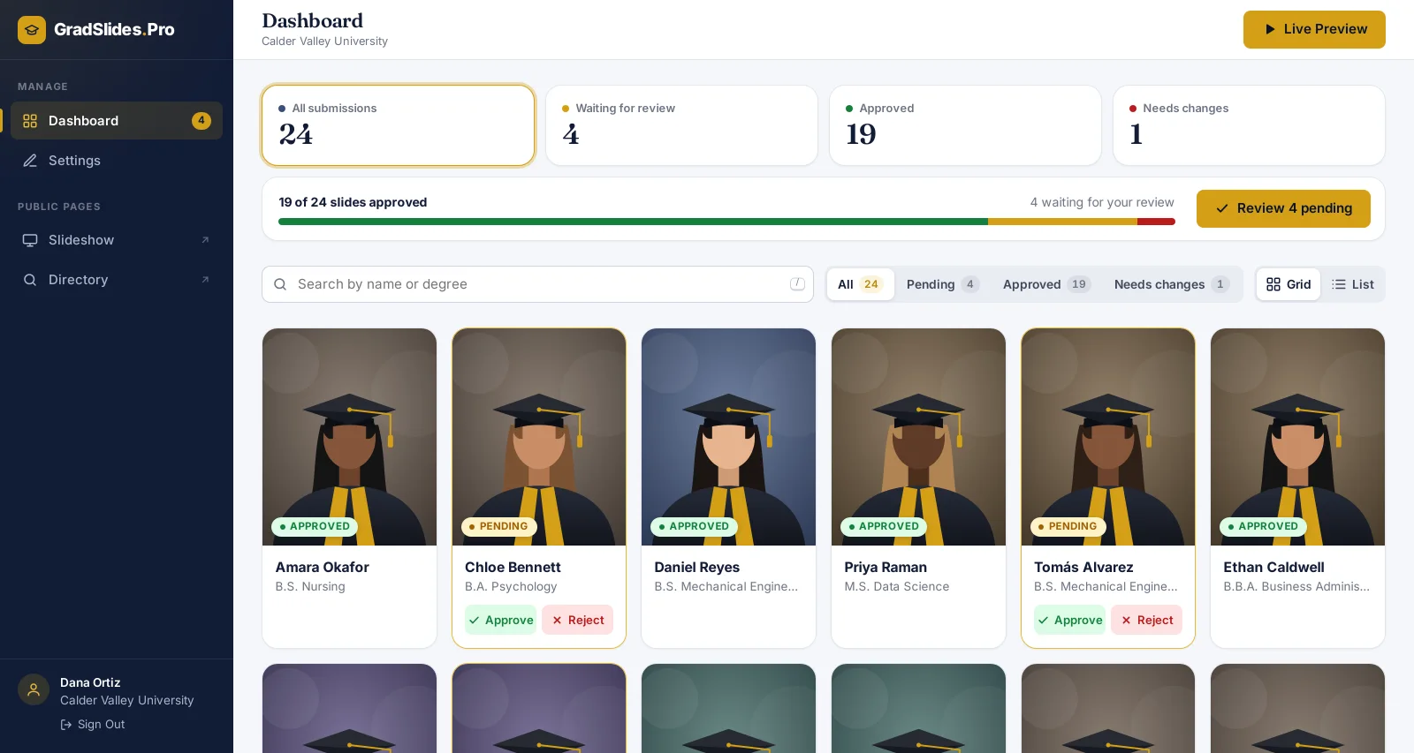Approve Tomás Alvarez's slide
The width and height of the screenshot is (1414, 753).
pyautogui.click(x=1069, y=620)
